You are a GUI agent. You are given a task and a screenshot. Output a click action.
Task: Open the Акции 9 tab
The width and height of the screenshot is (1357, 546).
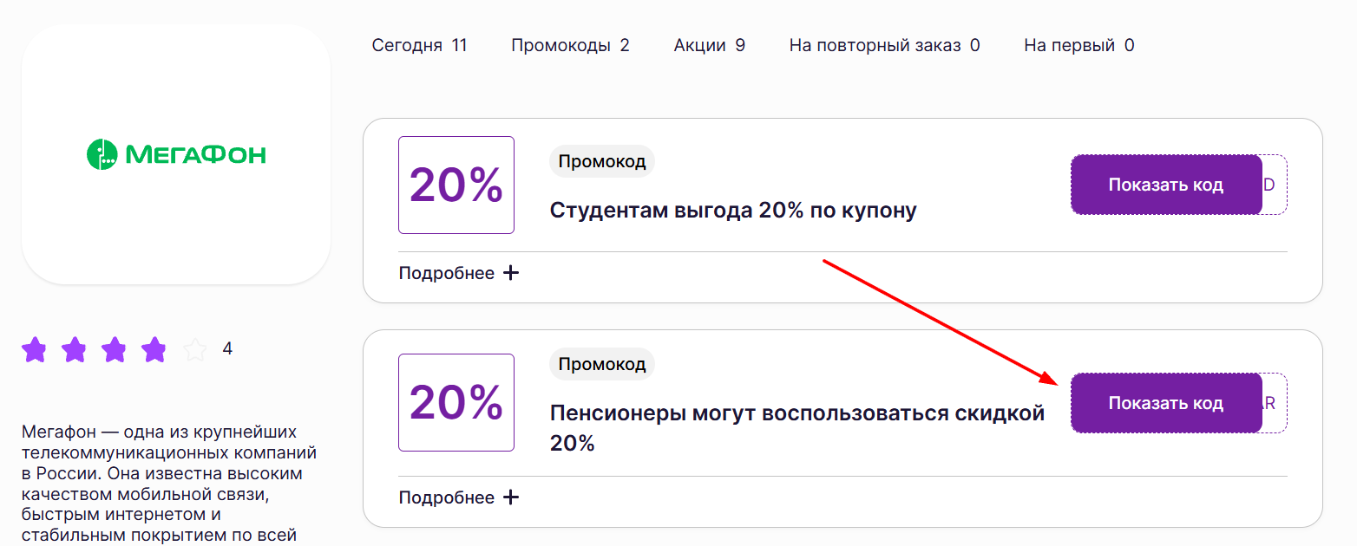pyautogui.click(x=709, y=44)
